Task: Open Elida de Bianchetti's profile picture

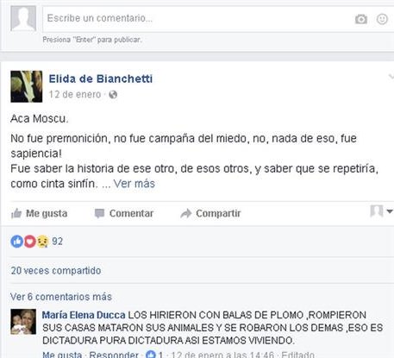Action: pos(27,86)
